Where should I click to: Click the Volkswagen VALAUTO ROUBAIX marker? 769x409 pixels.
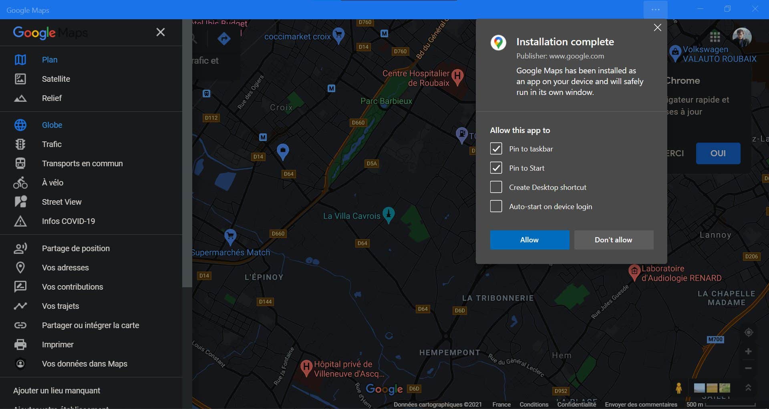675,53
